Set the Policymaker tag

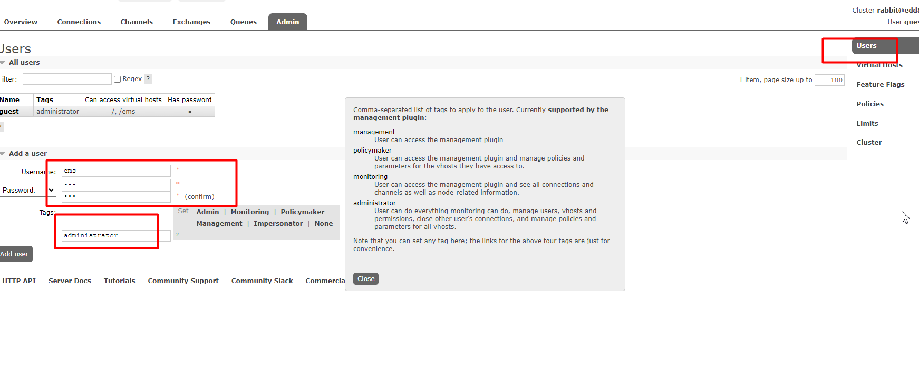click(303, 212)
